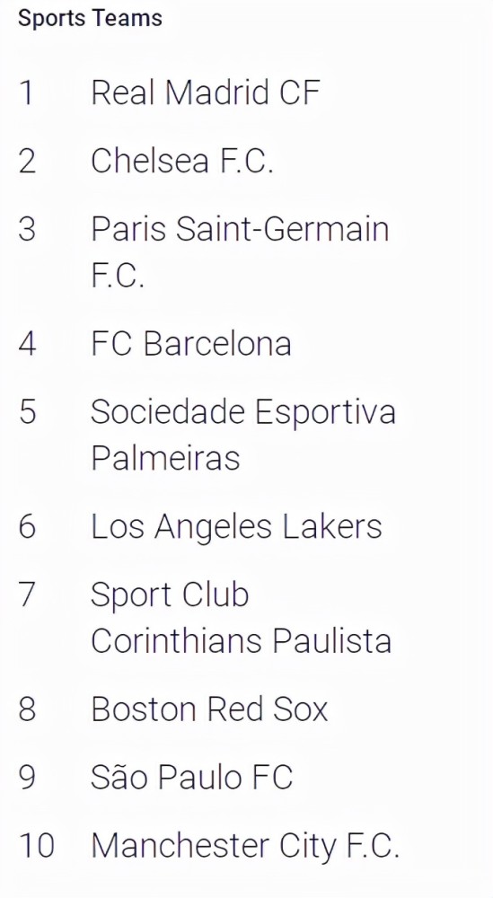The height and width of the screenshot is (898, 493).
Task: Open the Real Madrid CF entry
Action: point(205,92)
